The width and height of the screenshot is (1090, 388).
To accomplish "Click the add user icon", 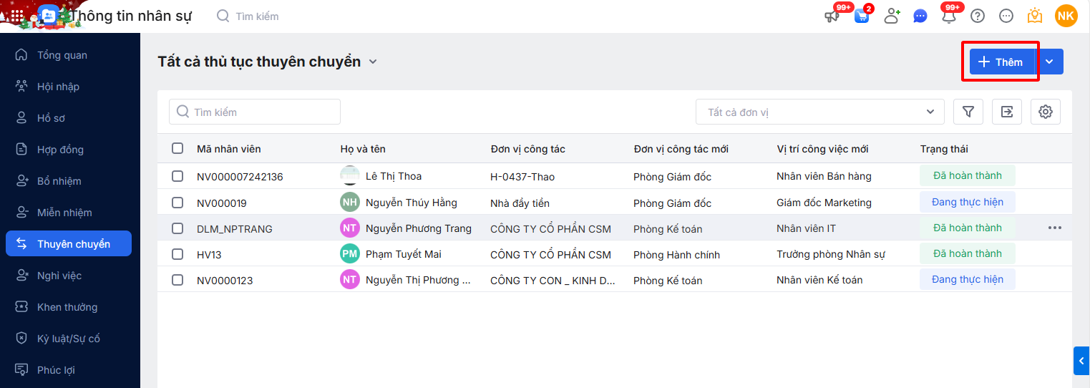I will (x=892, y=16).
